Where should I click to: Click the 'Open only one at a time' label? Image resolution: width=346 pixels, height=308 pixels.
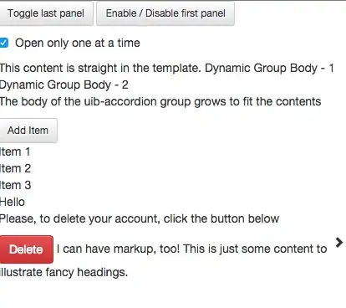click(78, 44)
